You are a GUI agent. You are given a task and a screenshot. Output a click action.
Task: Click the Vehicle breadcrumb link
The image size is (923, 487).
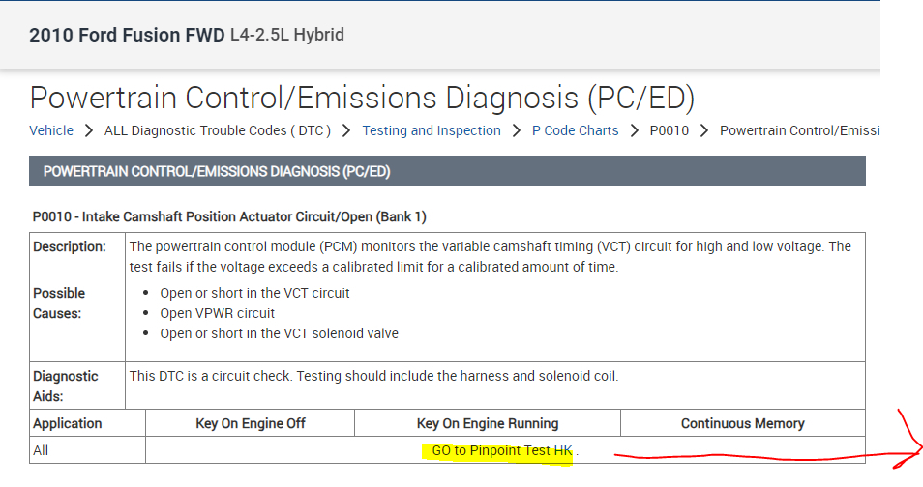tap(51, 130)
